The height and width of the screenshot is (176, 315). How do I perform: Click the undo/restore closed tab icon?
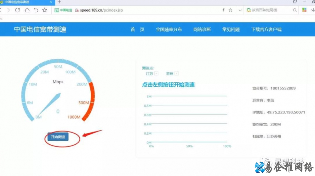[x=36, y=10]
